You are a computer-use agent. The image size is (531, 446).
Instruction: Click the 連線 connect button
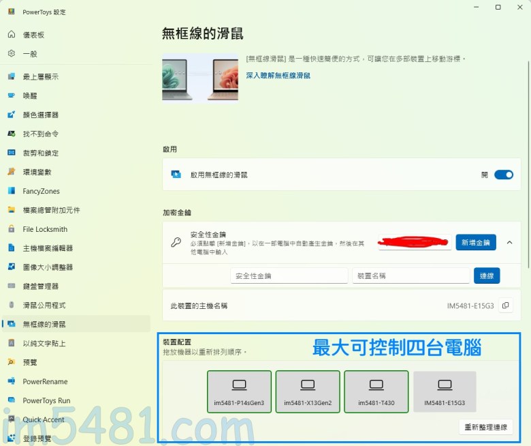click(x=486, y=276)
